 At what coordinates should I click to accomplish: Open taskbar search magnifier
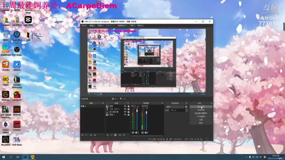click(11, 157)
